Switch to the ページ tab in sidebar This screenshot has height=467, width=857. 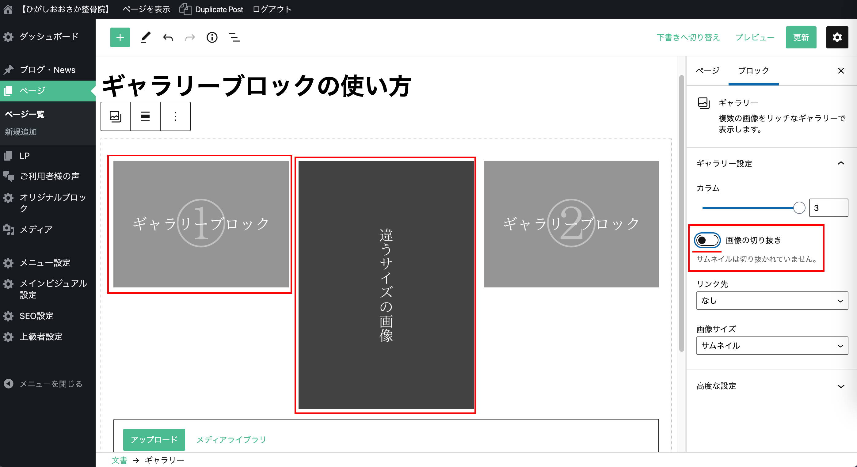[x=707, y=70]
